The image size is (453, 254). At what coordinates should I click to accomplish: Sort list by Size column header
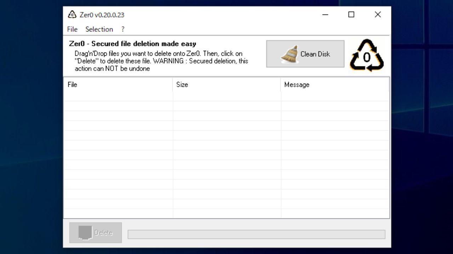[x=227, y=85]
